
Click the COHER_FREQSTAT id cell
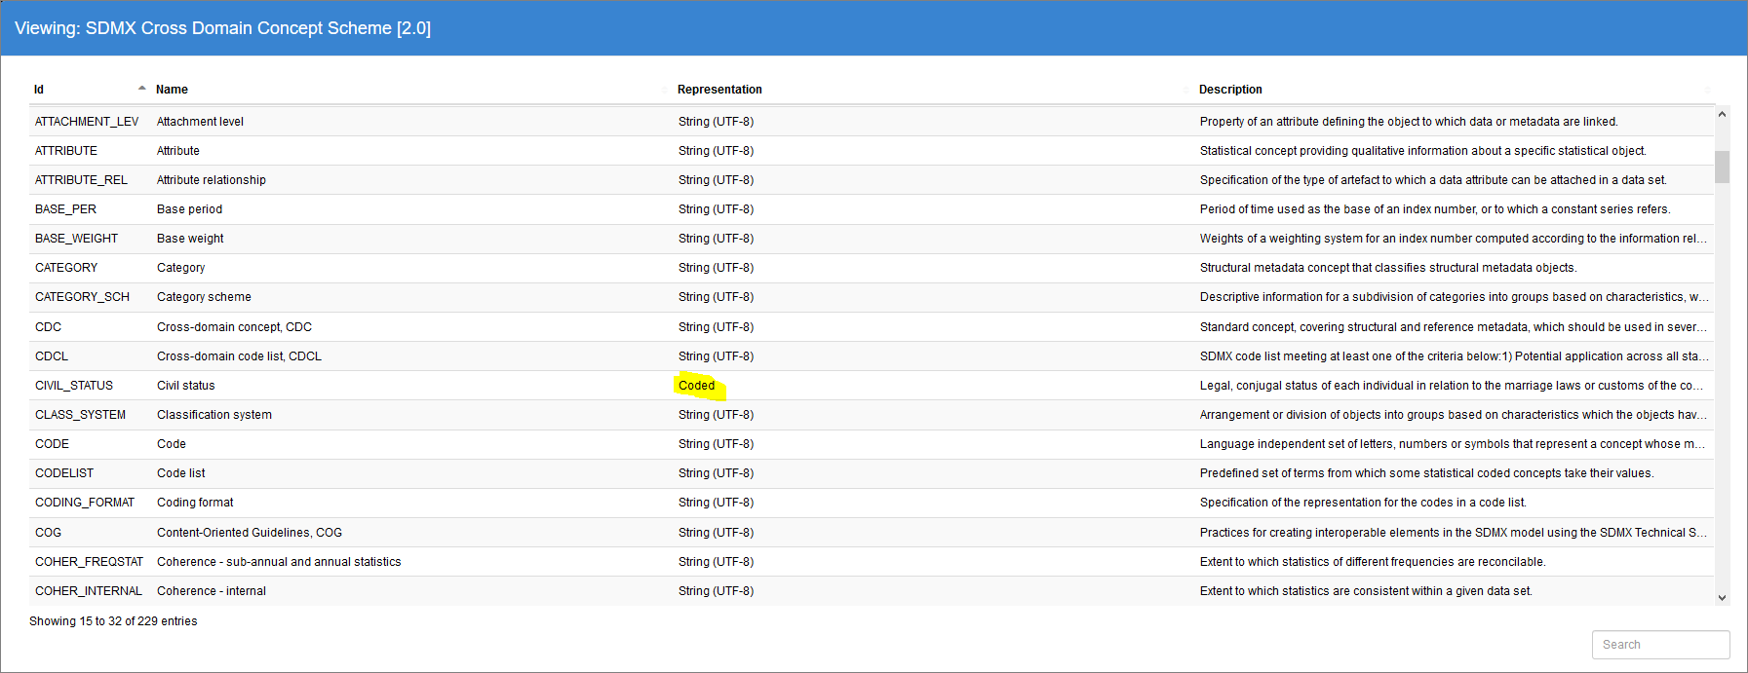[x=89, y=562]
